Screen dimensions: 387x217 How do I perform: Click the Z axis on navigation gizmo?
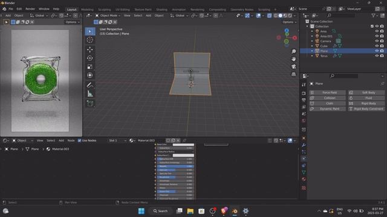(287, 31)
